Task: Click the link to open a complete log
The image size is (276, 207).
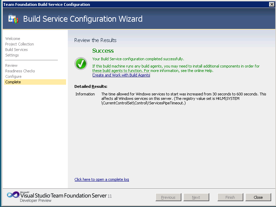Action: pos(102,179)
